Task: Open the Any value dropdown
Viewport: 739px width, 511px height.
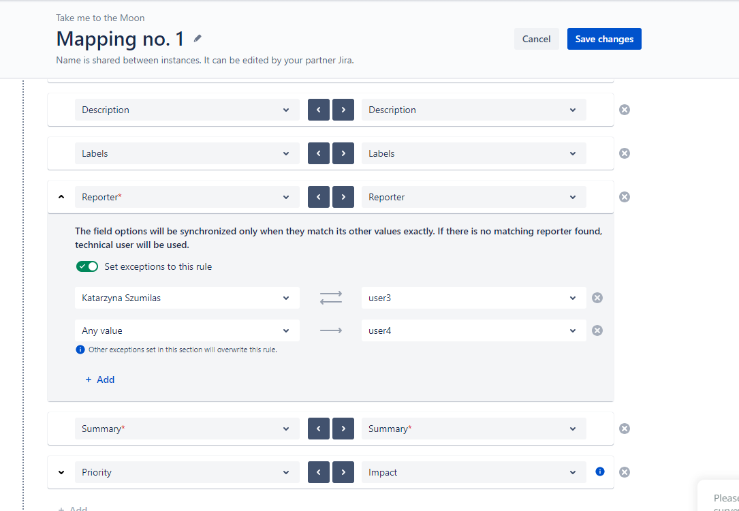Action: (x=187, y=330)
